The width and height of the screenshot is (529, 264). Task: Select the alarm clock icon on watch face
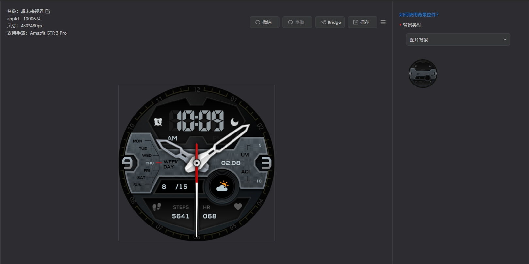pos(158,122)
